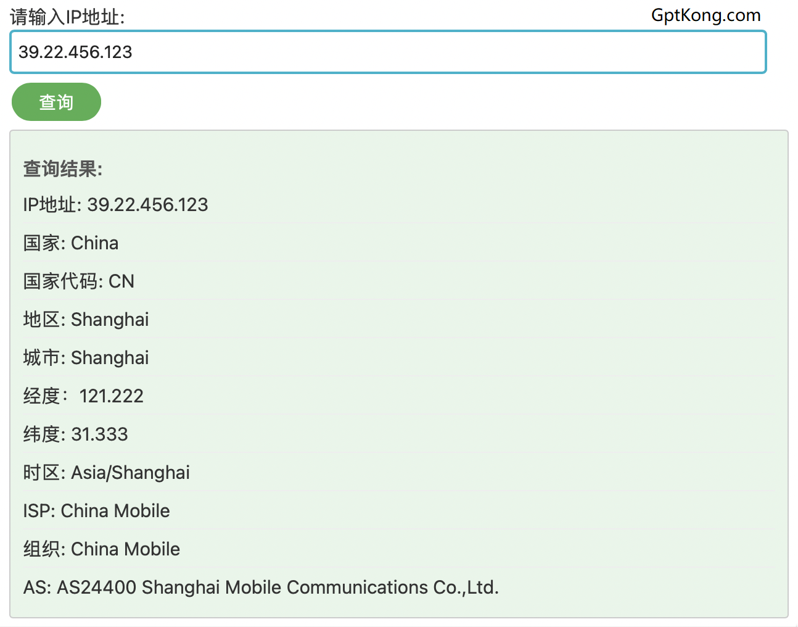Select the 组织: China Mobile row
Viewport: 798px width, 627px height.
click(398, 549)
